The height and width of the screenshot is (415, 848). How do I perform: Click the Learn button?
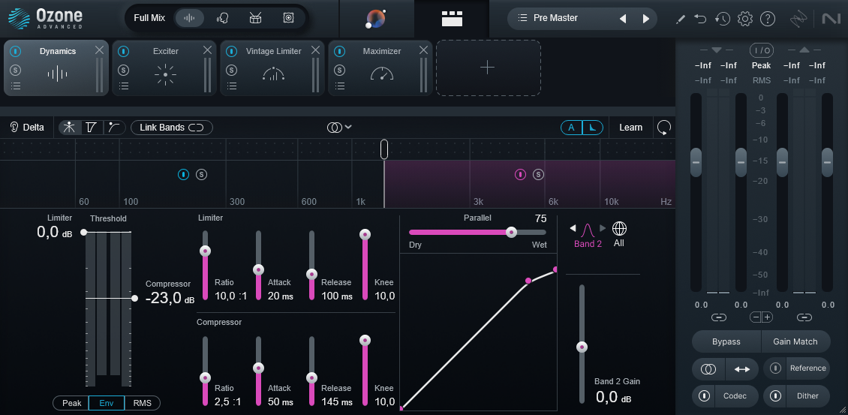tap(630, 128)
